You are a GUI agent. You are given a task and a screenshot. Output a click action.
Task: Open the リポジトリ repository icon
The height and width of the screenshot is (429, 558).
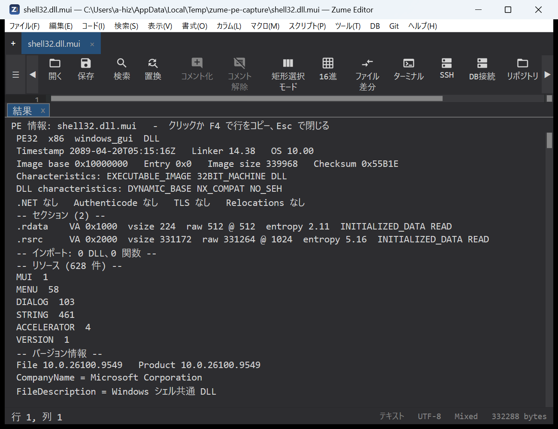[522, 69]
